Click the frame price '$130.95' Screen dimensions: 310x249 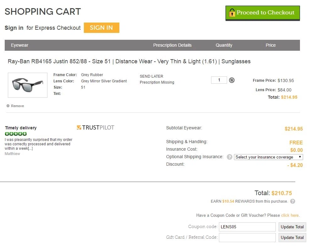tap(286, 80)
